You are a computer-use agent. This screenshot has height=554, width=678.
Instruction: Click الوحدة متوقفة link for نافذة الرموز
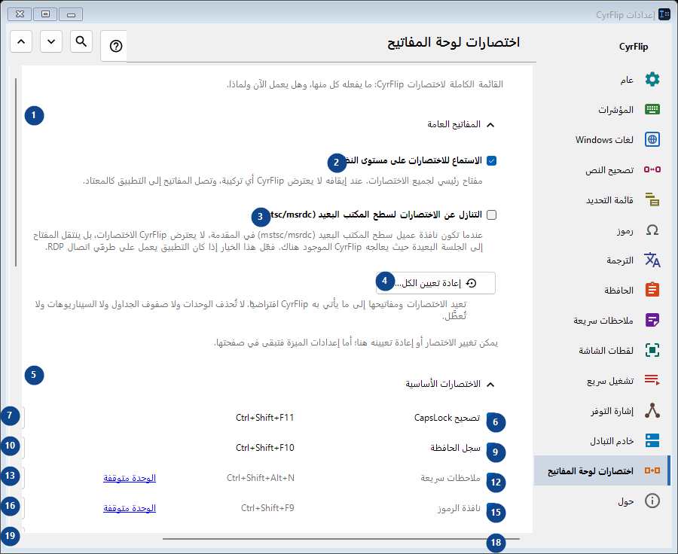(x=130, y=508)
